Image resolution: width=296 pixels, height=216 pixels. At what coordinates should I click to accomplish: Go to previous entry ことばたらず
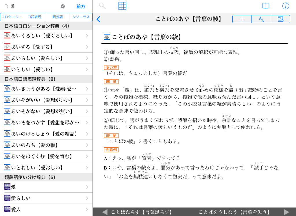point(138,212)
